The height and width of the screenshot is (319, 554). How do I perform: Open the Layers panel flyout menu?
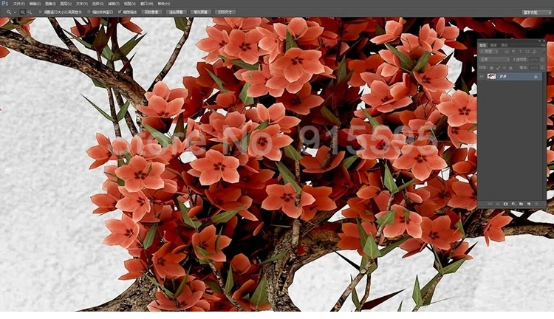544,45
